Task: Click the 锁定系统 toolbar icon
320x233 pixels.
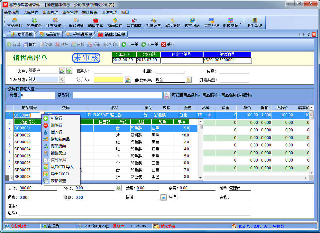Action: coord(211,23)
